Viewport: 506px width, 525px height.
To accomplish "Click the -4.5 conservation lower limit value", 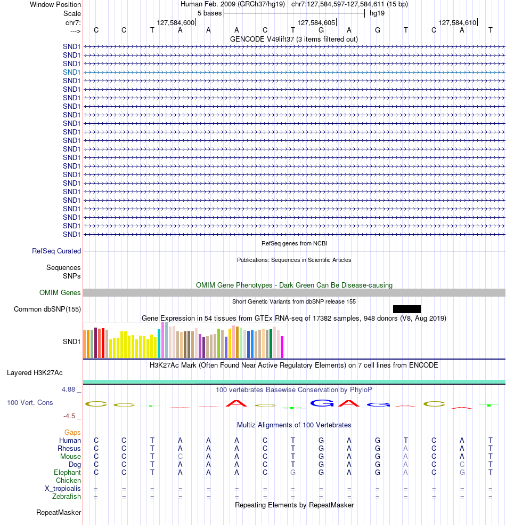I will click(x=69, y=416).
